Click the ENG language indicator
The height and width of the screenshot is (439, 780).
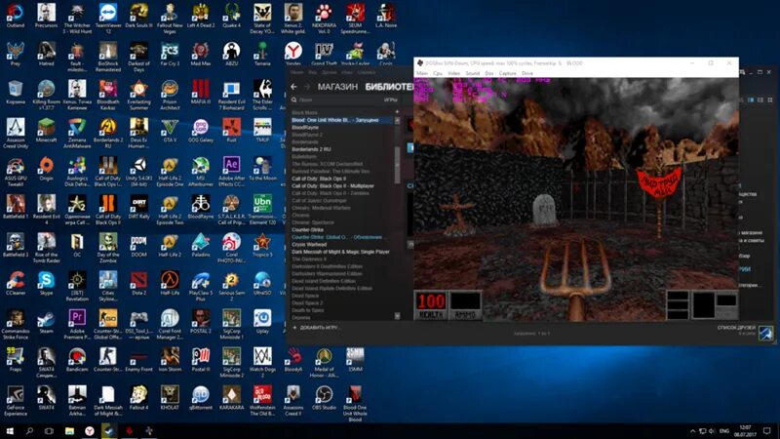coord(724,430)
